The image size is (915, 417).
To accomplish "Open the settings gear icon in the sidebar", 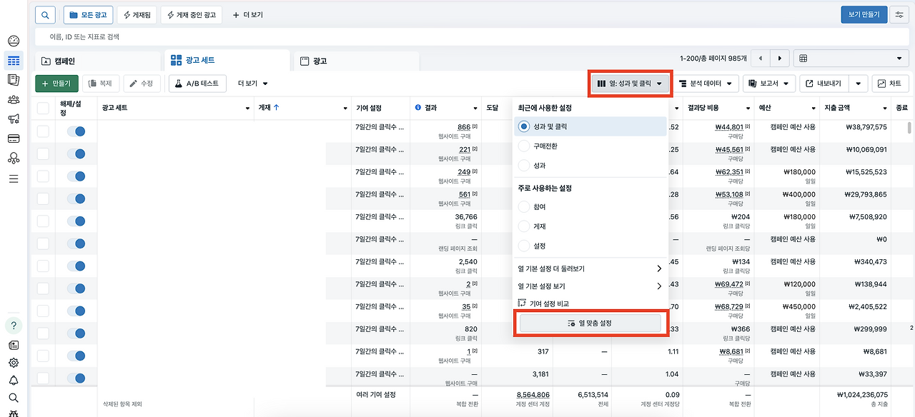I will point(14,363).
